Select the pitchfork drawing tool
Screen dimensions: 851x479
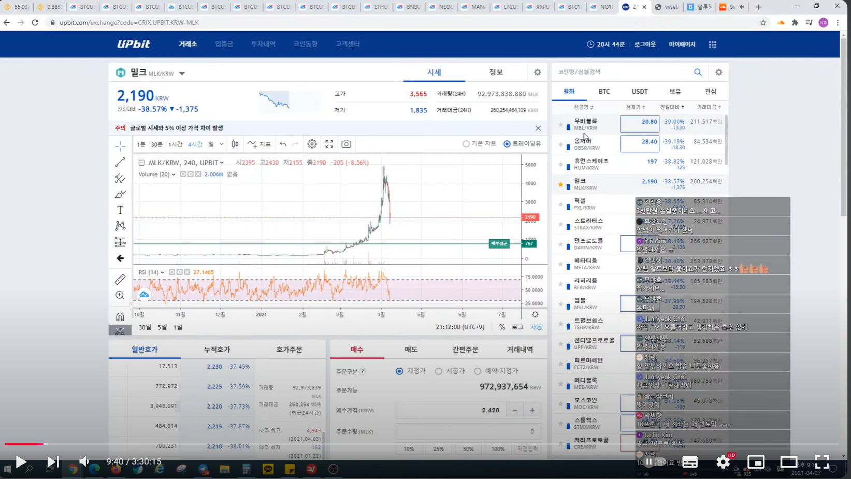pyautogui.click(x=120, y=178)
